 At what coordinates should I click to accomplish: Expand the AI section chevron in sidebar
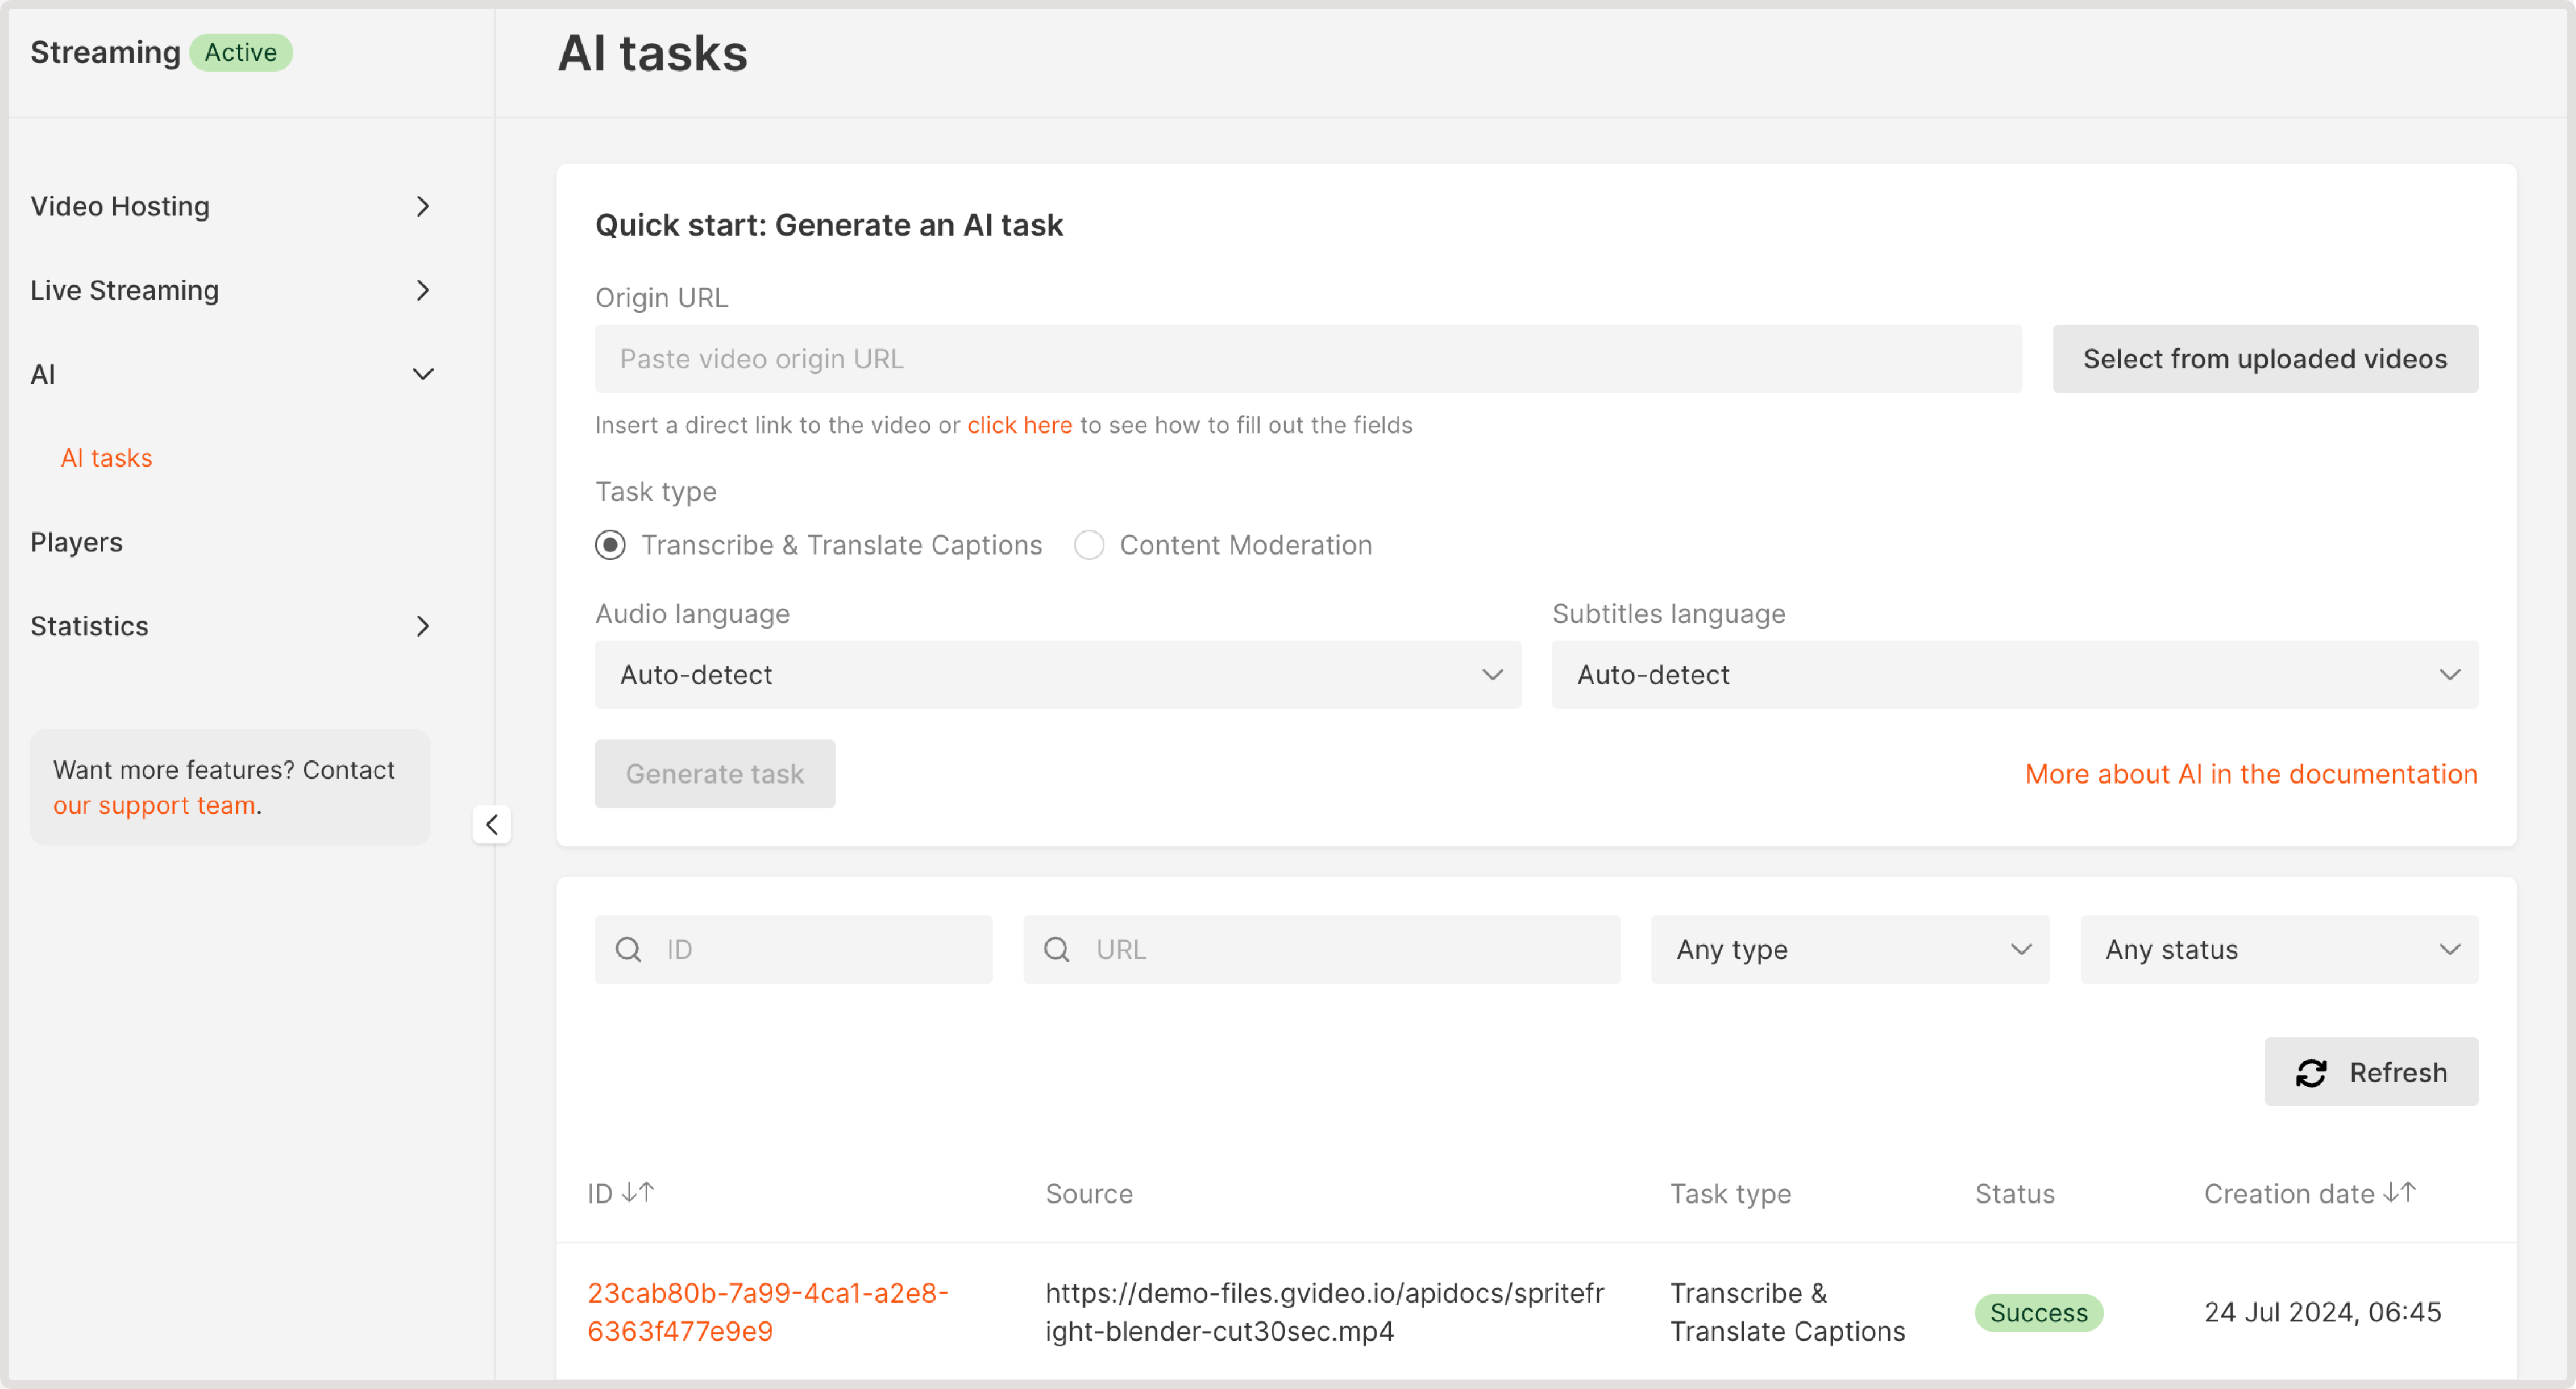423,374
